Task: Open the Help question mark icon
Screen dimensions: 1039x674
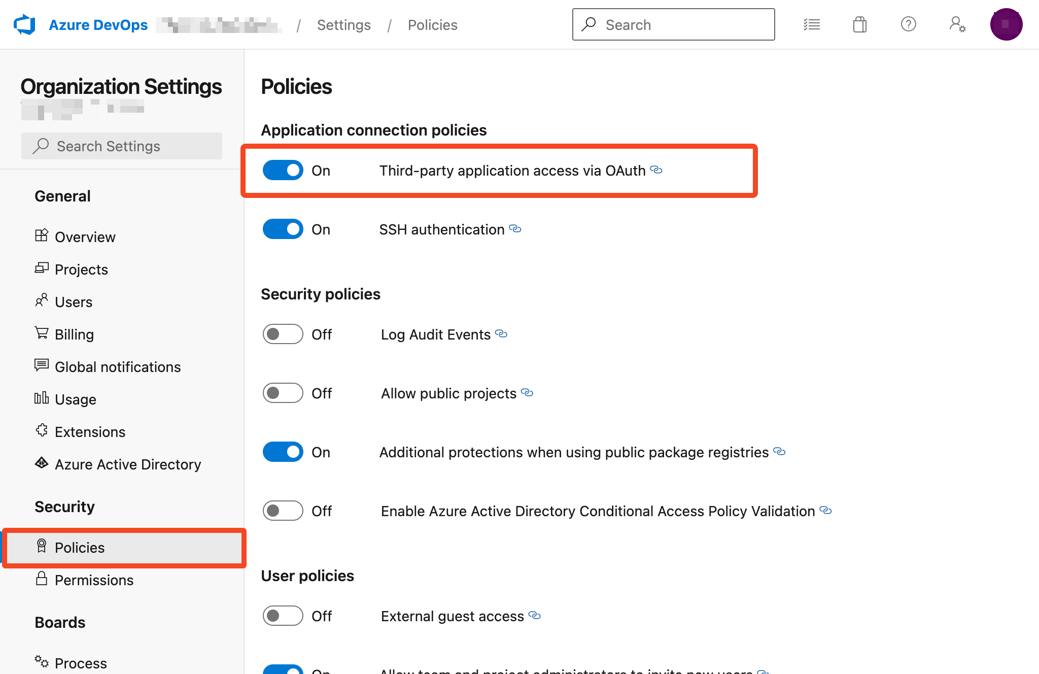Action: [909, 24]
